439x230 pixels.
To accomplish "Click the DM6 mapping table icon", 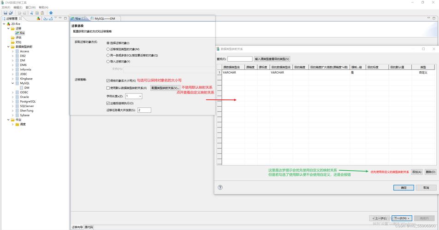I will (x=17, y=65).
